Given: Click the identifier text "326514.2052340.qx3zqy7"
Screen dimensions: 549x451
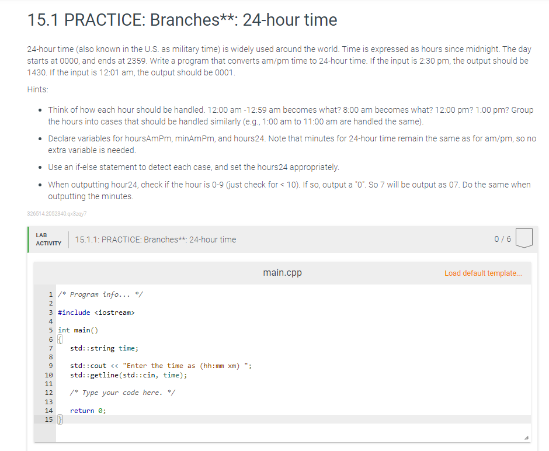Looking at the screenshot, I should (56, 214).
